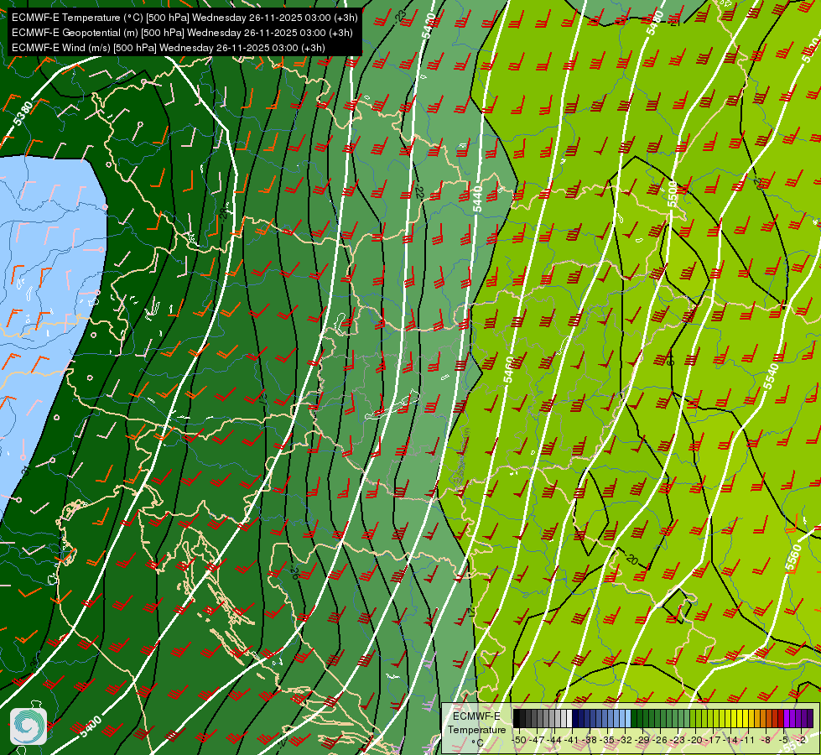
Task: Select the ECMWF-E Wind 500 hPa title line
Action: click(x=168, y=48)
